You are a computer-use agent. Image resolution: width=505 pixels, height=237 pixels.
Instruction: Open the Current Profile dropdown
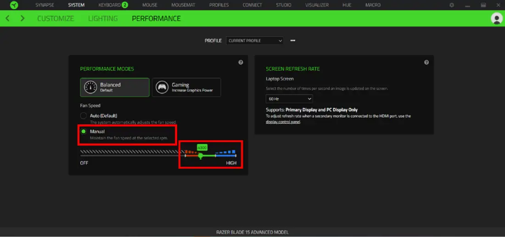coord(254,40)
